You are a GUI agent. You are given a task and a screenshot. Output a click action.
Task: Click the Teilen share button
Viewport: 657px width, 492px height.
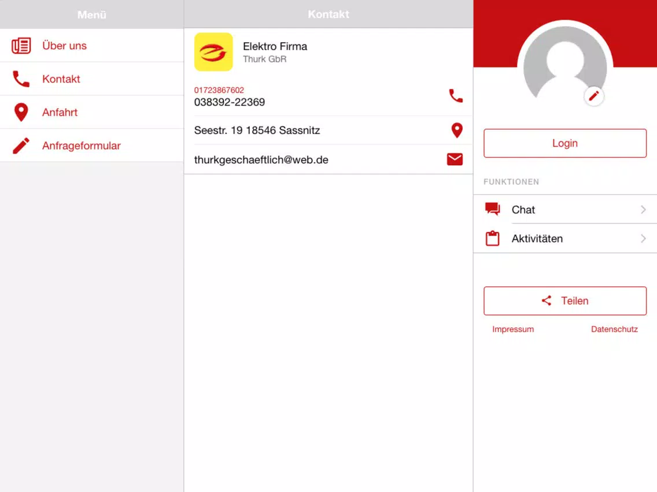point(565,301)
